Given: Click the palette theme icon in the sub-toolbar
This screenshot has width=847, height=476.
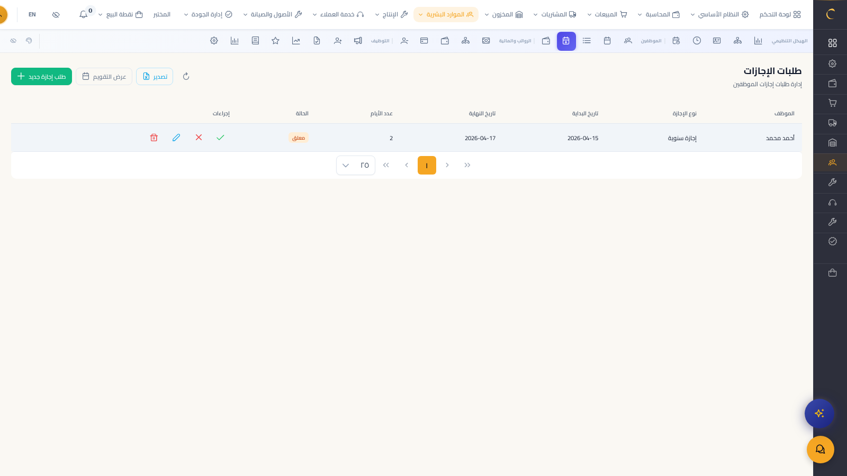Looking at the screenshot, I should (29, 41).
